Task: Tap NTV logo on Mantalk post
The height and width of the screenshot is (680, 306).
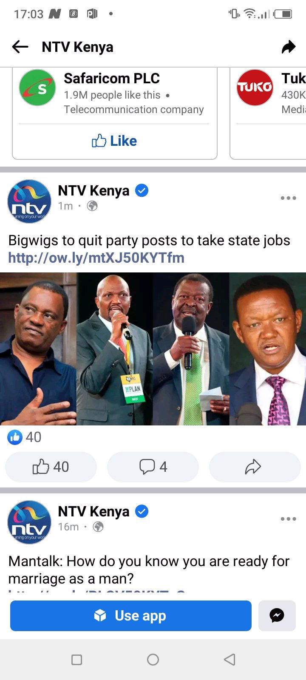Action: pyautogui.click(x=29, y=522)
